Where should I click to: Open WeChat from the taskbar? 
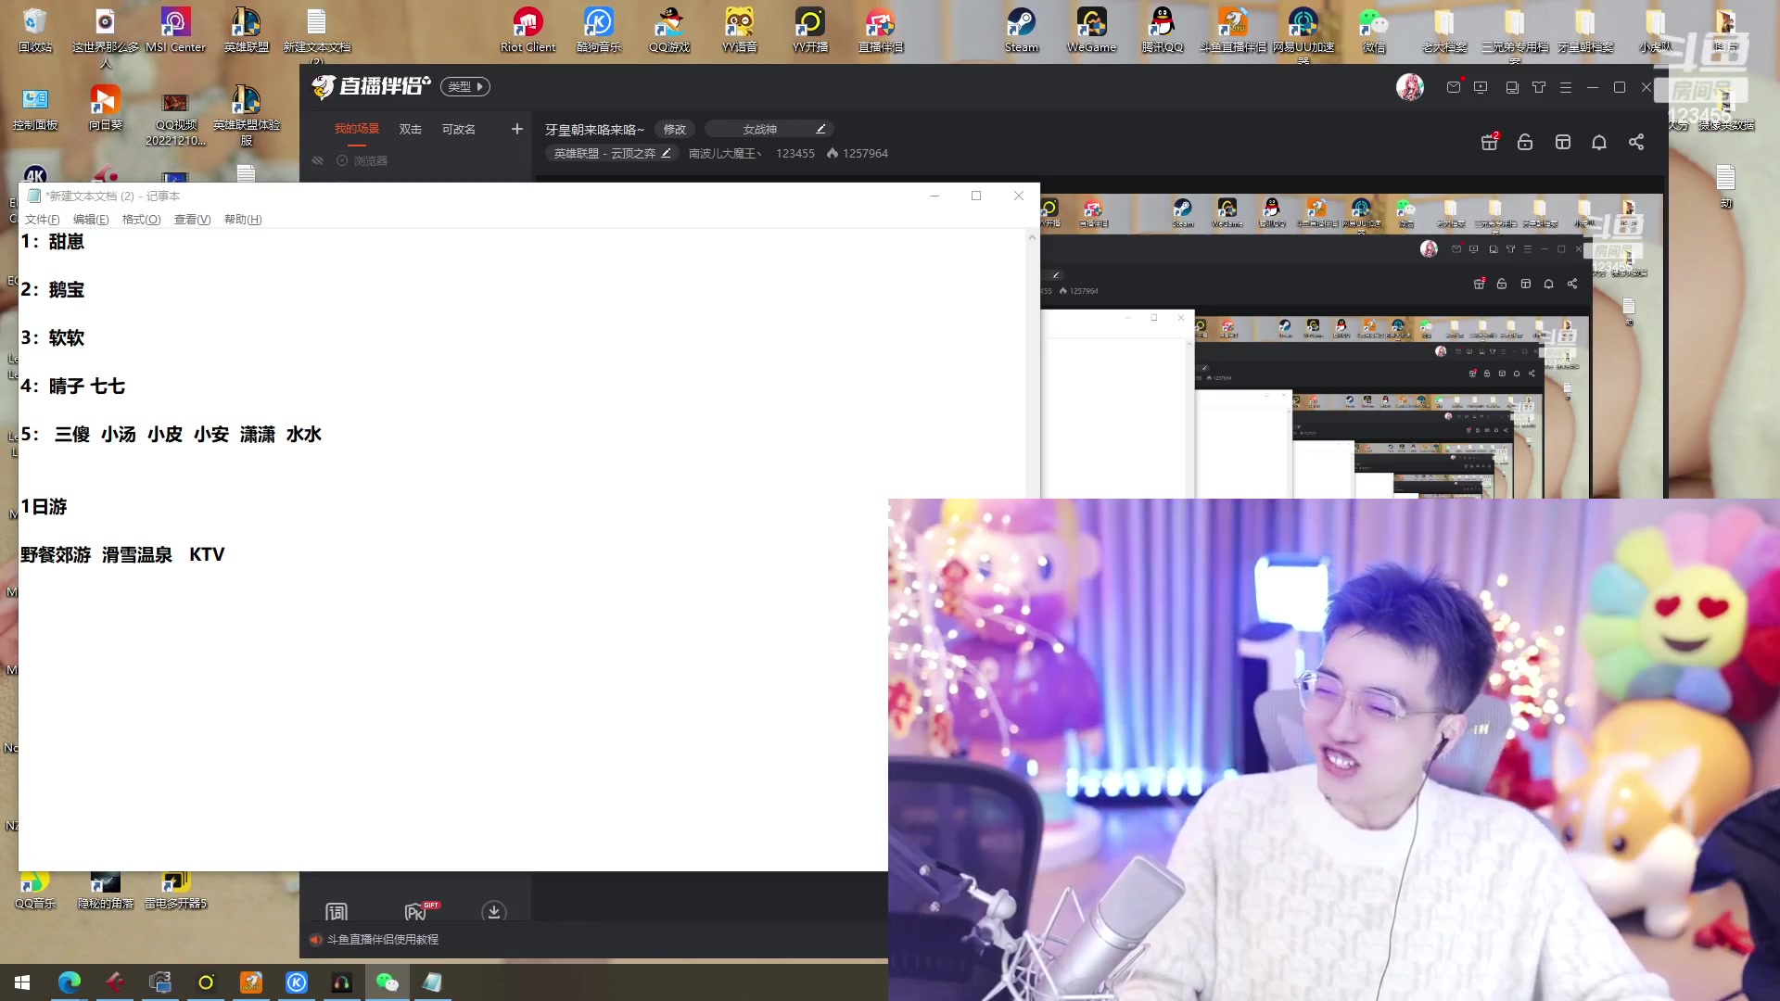[x=387, y=982]
